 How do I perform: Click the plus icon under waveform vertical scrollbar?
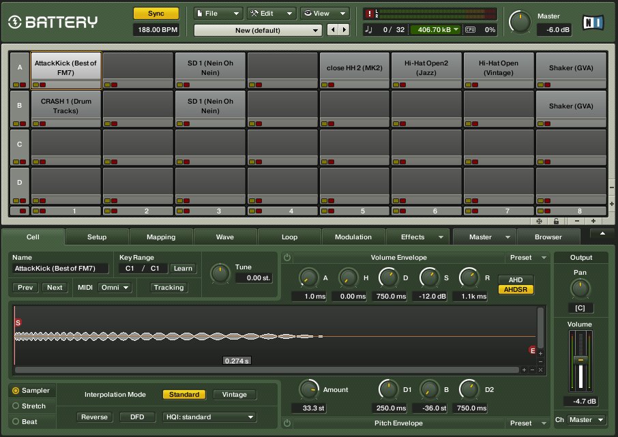540,353
